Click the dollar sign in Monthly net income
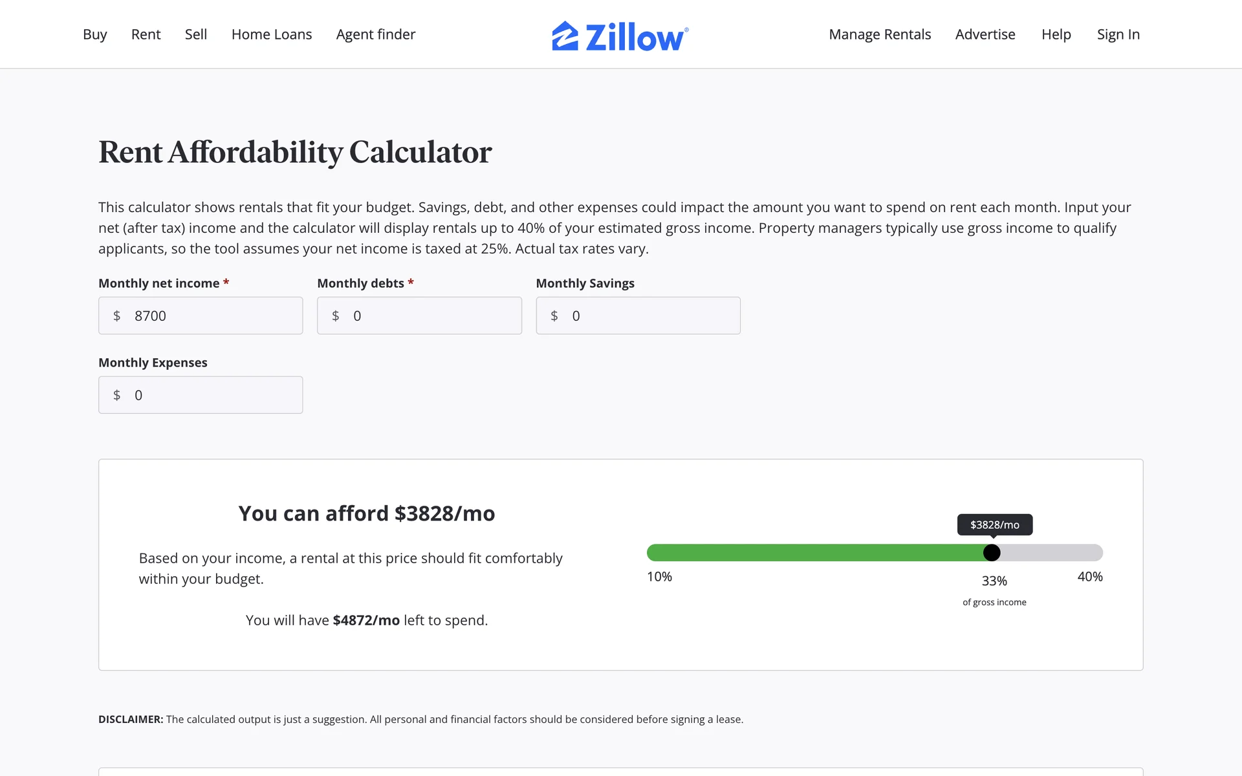The height and width of the screenshot is (776, 1242). click(x=117, y=316)
